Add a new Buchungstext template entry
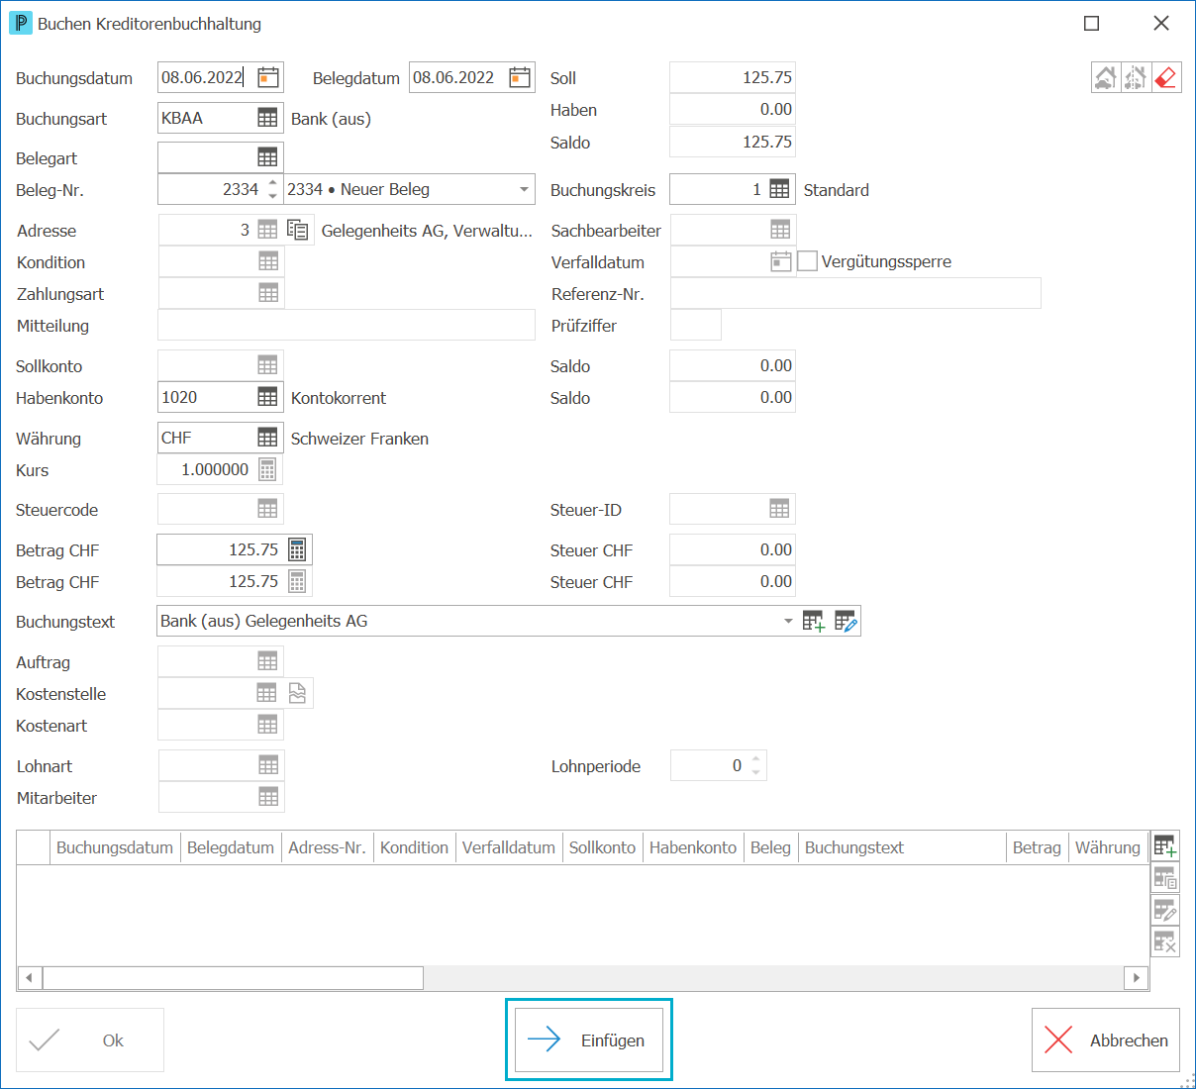The width and height of the screenshot is (1196, 1089). (814, 621)
